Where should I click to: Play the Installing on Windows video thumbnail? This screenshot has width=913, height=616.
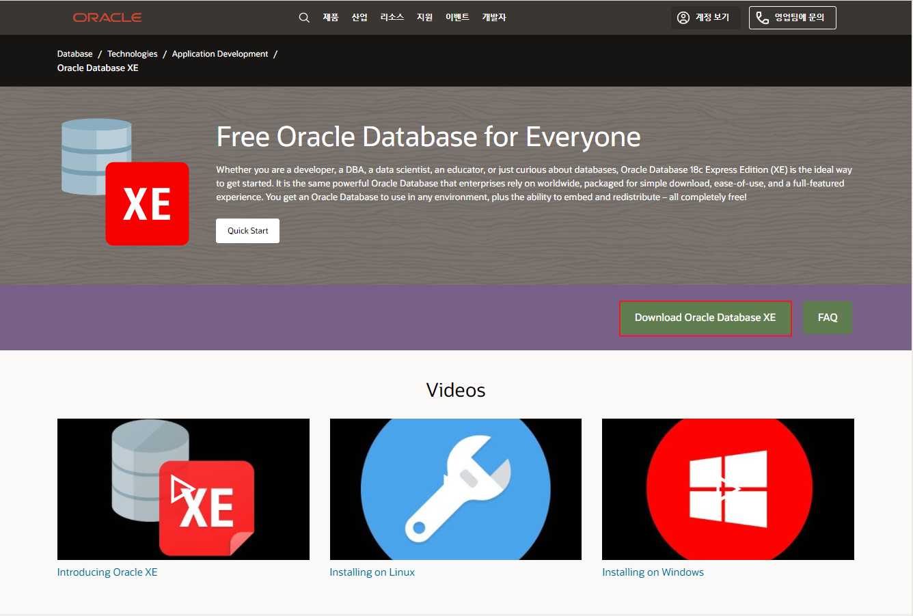[728, 489]
